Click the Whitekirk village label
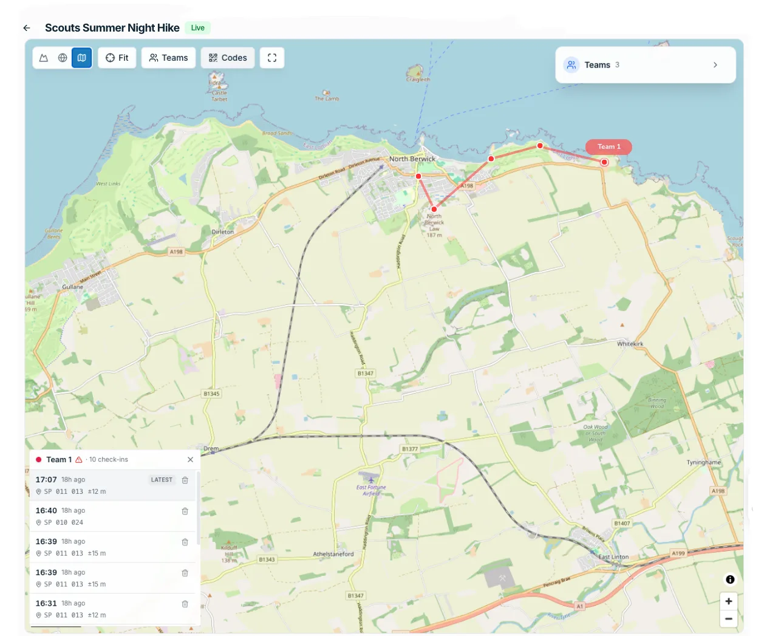This screenshot has width=764, height=636. (x=630, y=344)
